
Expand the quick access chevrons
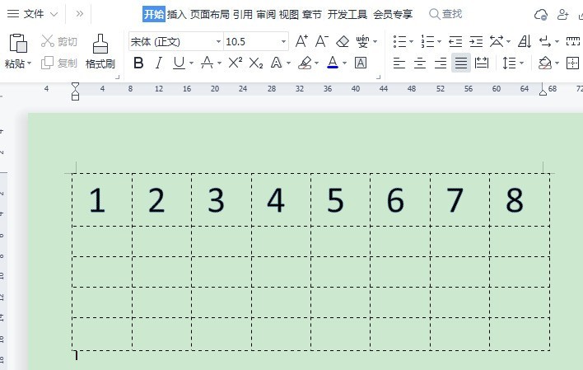pyautogui.click(x=79, y=14)
